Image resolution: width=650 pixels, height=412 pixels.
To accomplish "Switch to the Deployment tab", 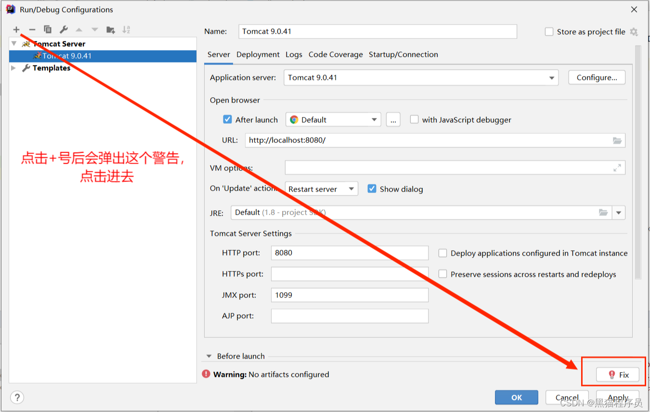I will click(x=258, y=55).
